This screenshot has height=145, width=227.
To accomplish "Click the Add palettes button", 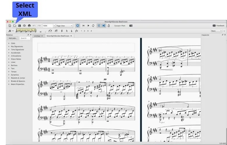I will 13,38.
